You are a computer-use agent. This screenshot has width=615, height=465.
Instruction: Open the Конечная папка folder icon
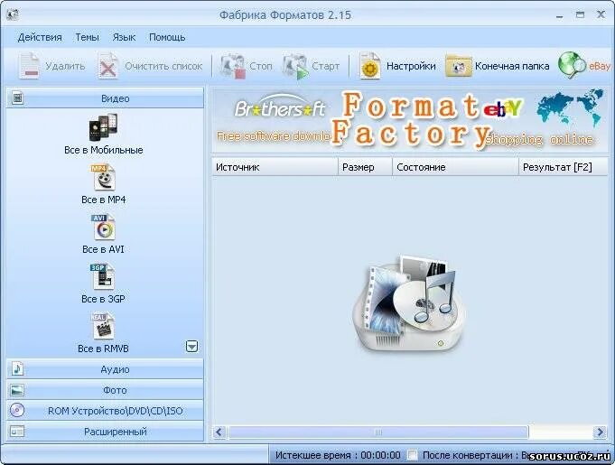(458, 66)
